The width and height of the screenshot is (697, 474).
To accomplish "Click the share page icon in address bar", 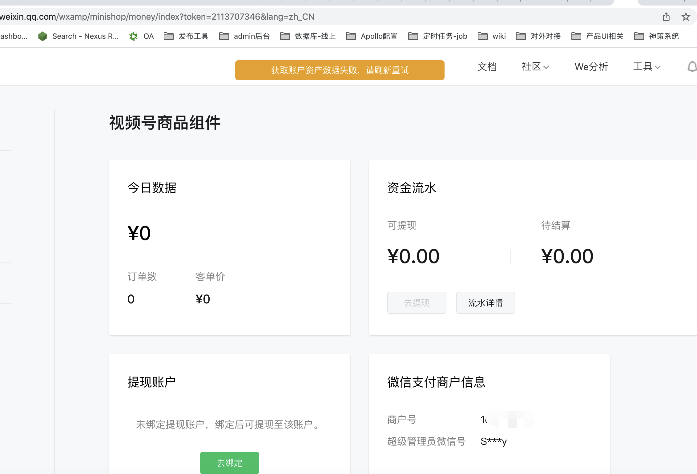I will pyautogui.click(x=666, y=17).
